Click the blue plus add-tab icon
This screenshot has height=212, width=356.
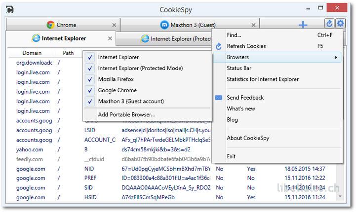coord(303,25)
